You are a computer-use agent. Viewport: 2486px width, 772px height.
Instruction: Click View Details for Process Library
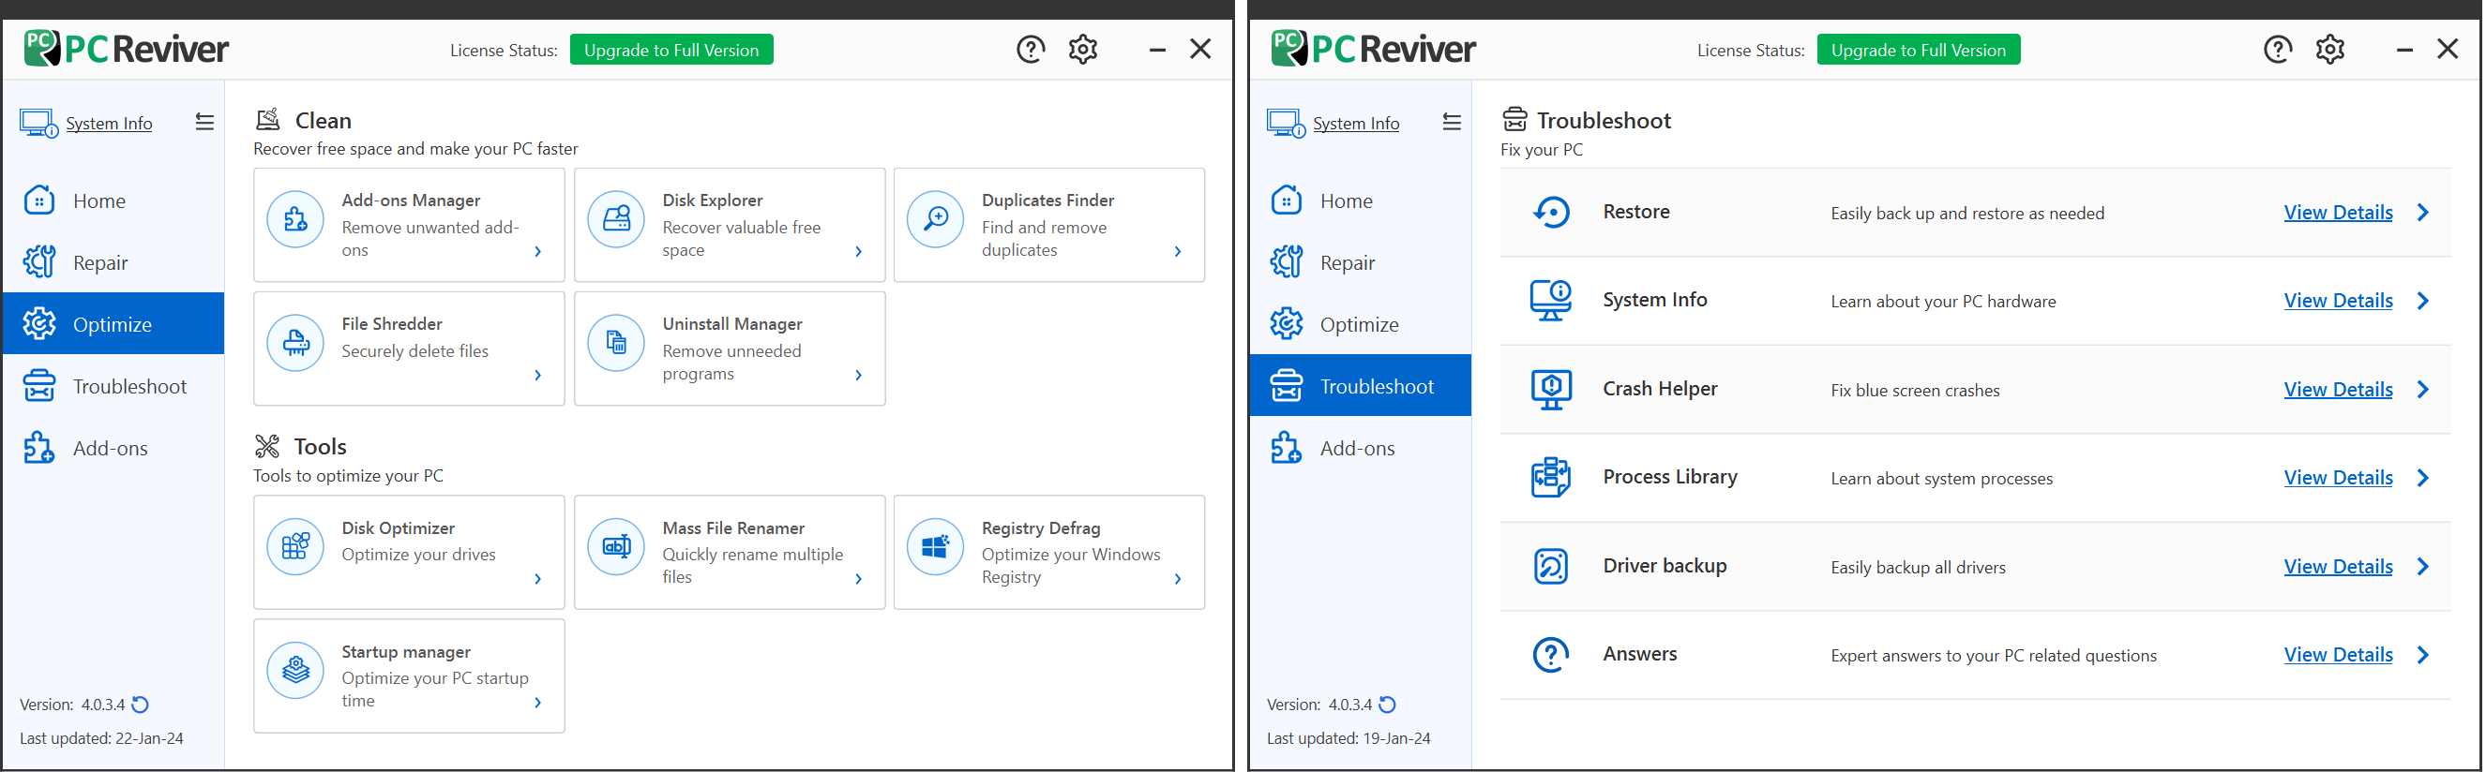pos(2339,478)
